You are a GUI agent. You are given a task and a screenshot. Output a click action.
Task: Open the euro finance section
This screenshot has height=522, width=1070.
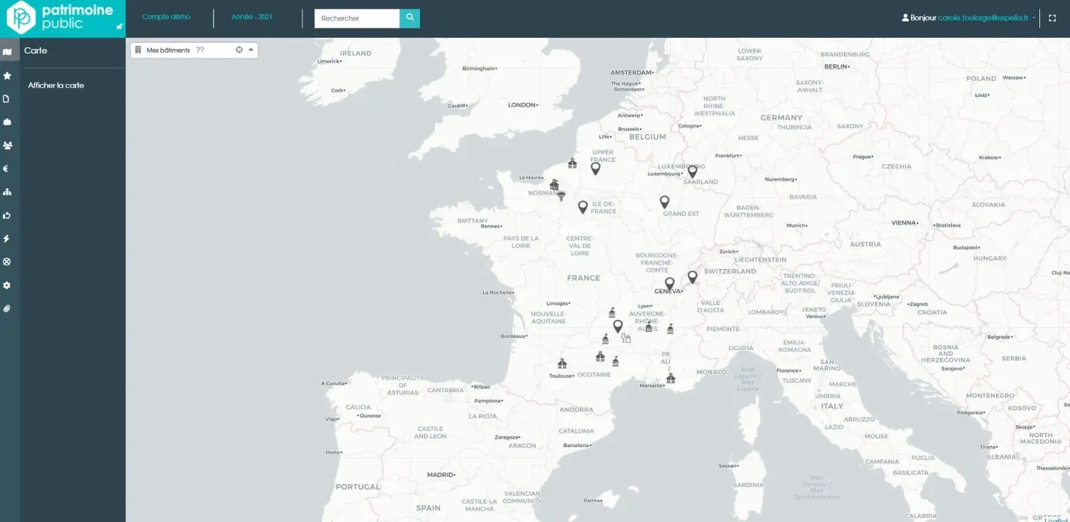tap(8, 168)
